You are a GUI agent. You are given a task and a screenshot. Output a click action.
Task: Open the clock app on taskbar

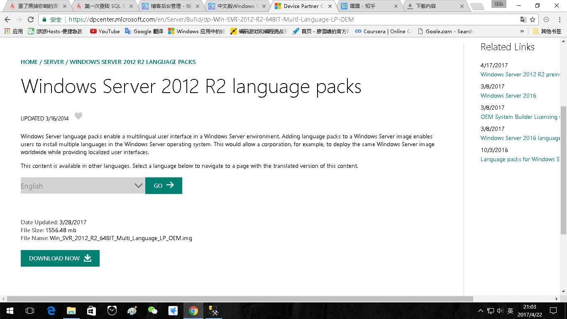pos(112,311)
